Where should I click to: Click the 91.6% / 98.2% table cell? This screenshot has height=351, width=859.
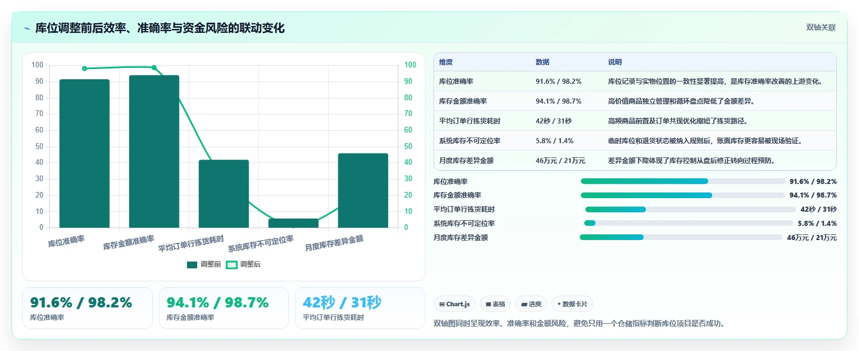click(x=558, y=82)
